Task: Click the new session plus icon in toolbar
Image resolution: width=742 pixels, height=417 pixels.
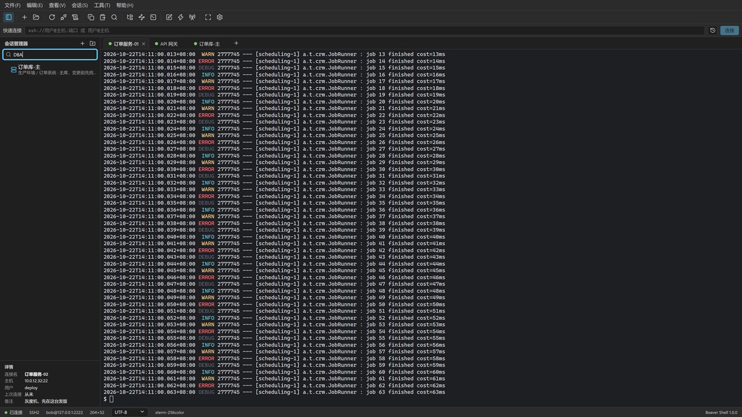Action: pos(24,17)
